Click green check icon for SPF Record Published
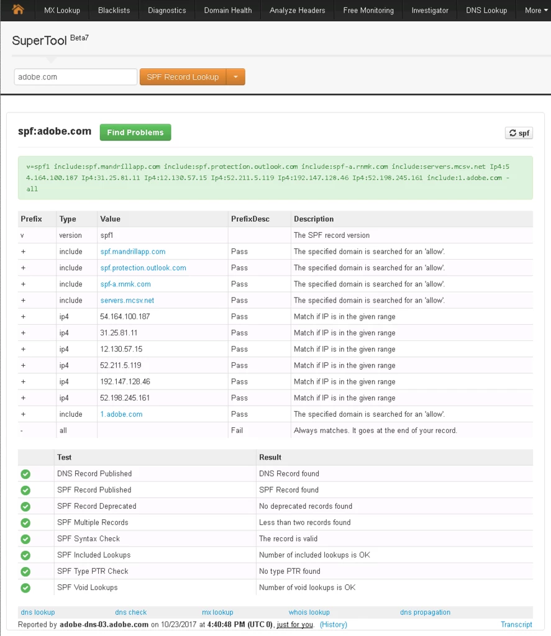551x636 pixels. 25,490
